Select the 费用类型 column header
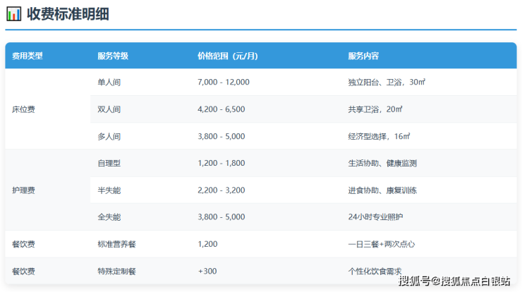Viewport: 522px width, 292px height. 28,56
